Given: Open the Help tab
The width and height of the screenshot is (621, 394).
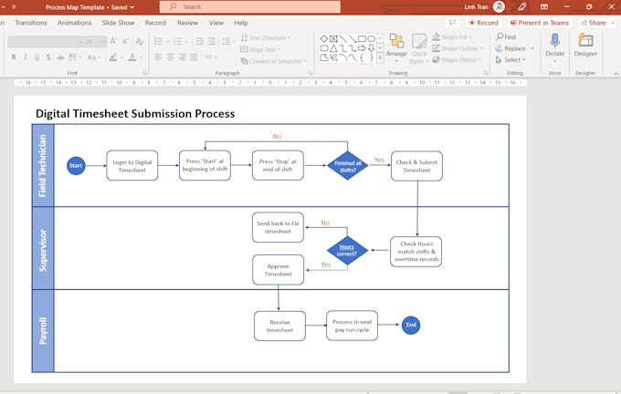Looking at the screenshot, I should [241, 23].
